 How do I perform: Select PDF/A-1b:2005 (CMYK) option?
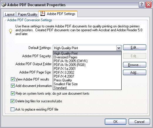tap(87, 61)
